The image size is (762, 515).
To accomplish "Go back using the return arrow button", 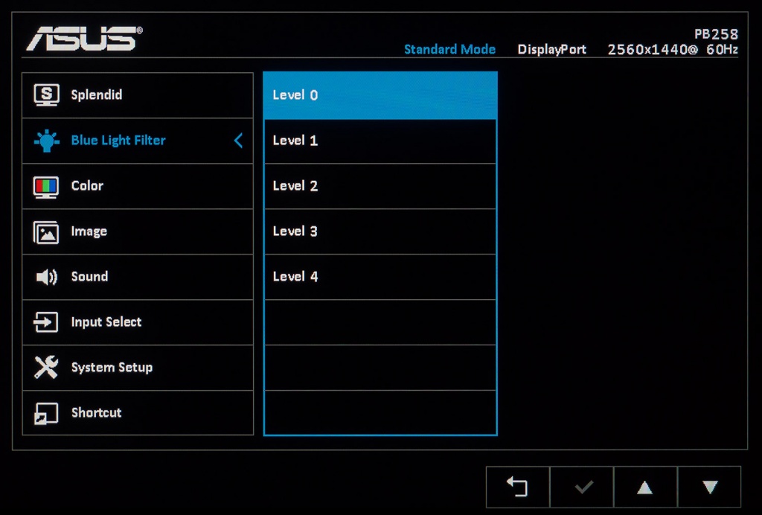I will (x=518, y=487).
